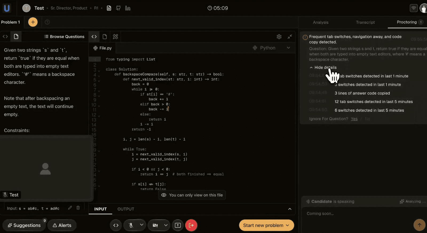Toggle the code panel from bottom bar
427x233 pixels.
tap(116, 225)
